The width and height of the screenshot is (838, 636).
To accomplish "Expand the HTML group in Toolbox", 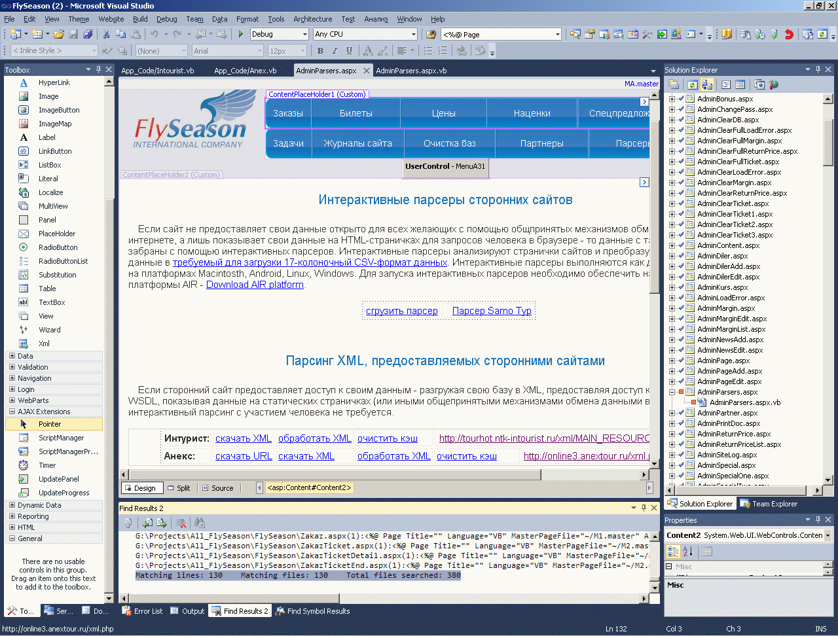I will tap(12, 527).
